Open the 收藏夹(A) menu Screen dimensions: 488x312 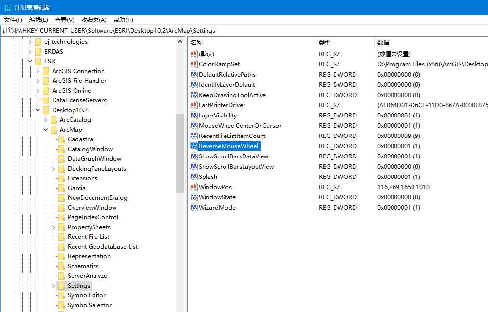(x=94, y=20)
